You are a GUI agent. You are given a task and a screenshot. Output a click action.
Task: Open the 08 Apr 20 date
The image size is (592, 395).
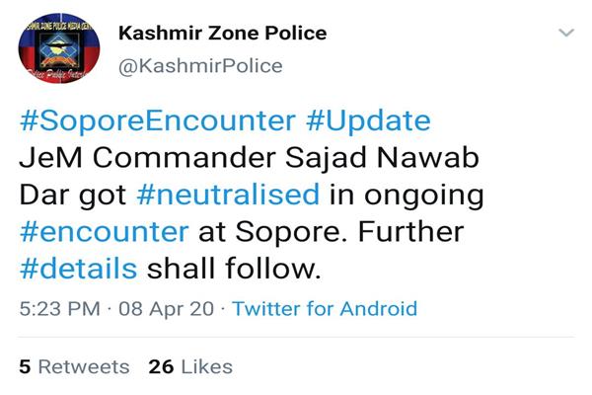pos(166,309)
